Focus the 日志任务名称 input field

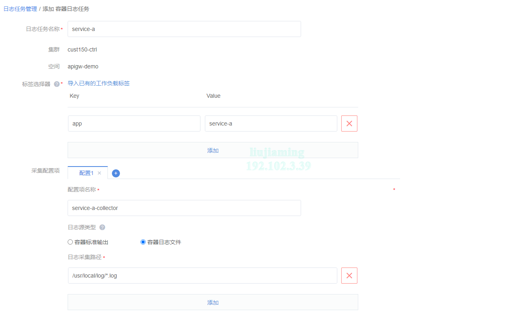tap(184, 29)
